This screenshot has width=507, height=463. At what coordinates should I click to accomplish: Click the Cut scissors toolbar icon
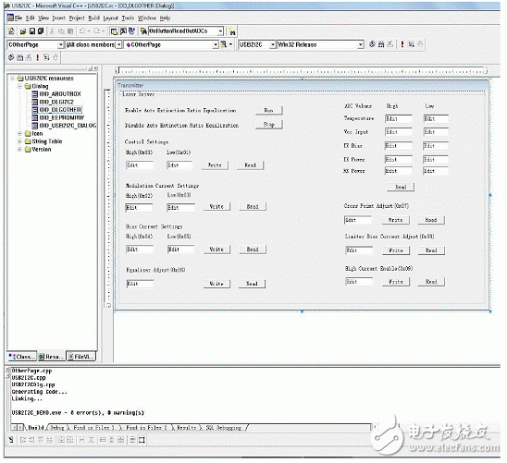52,31
